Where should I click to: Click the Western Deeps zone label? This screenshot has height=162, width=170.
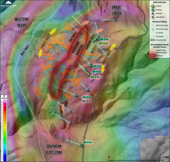[22, 22]
